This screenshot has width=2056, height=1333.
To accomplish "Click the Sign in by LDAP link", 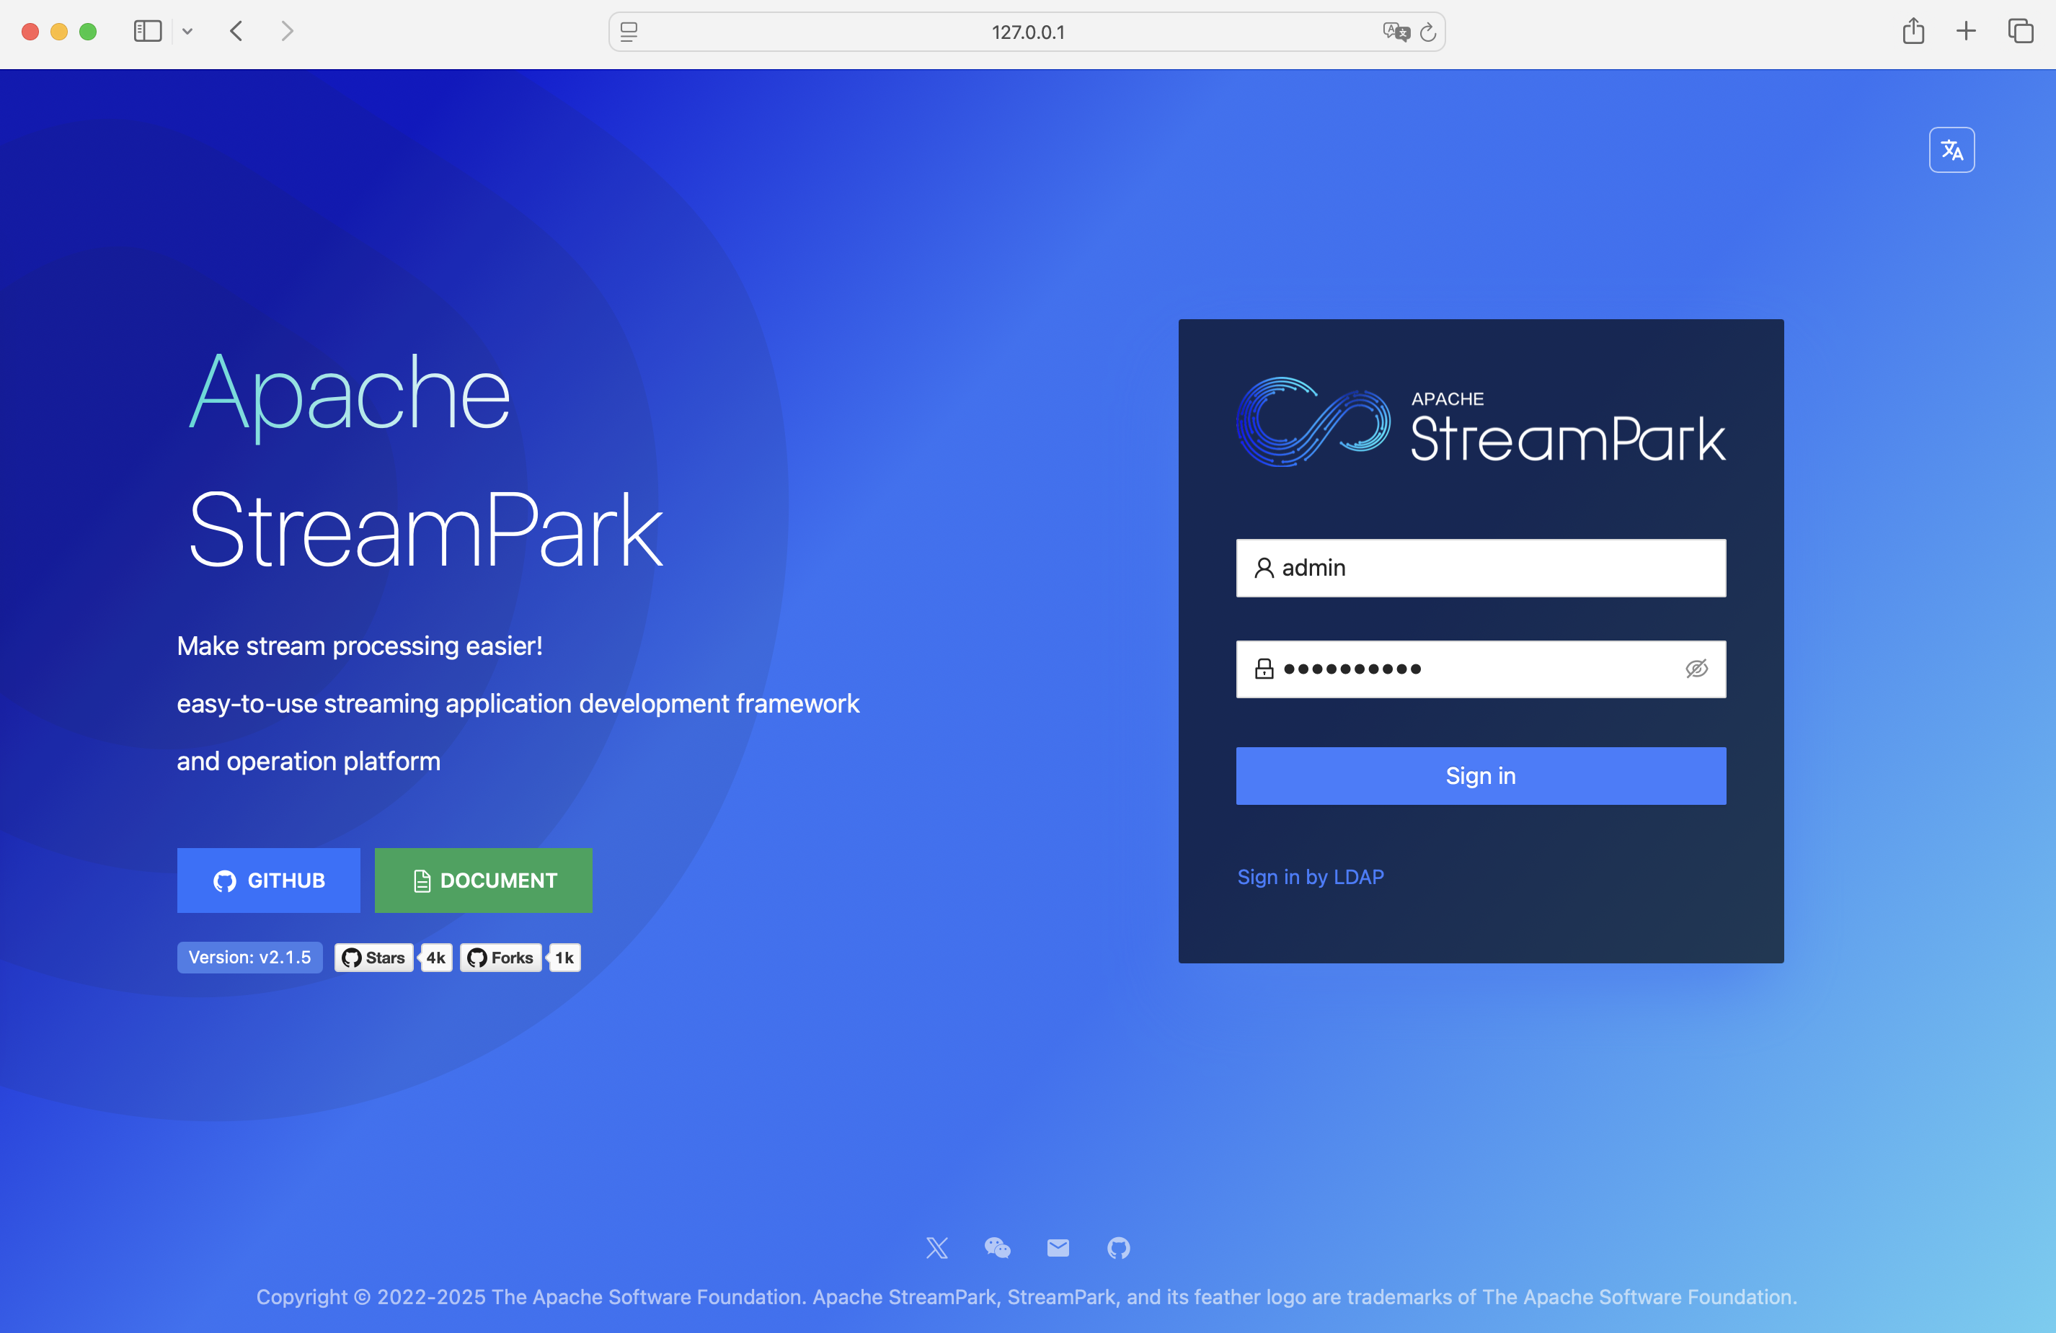I will point(1310,876).
